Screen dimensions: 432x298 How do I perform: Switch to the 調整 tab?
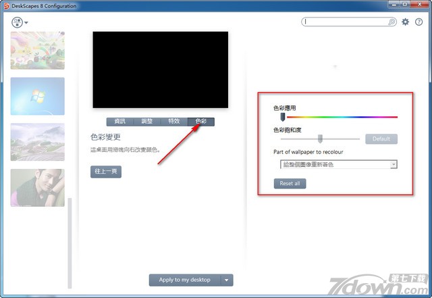[x=147, y=122]
